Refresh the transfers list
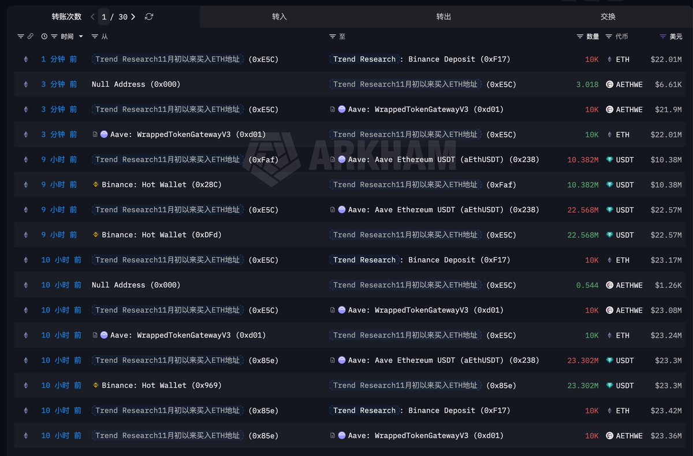Viewport: 693px width, 456px height. coord(149,17)
